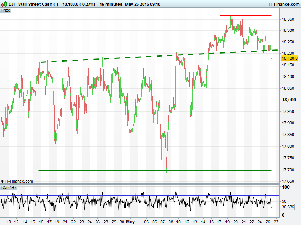Click the © IT-Finance.com copyright text
This screenshot has height=225, width=301.
pos(17,181)
